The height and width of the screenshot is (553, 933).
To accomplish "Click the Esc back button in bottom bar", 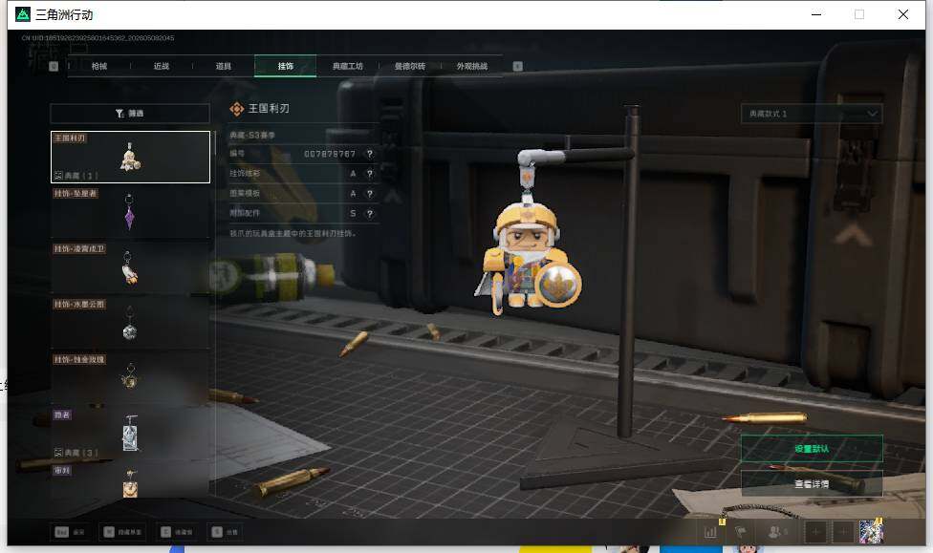I will (70, 532).
